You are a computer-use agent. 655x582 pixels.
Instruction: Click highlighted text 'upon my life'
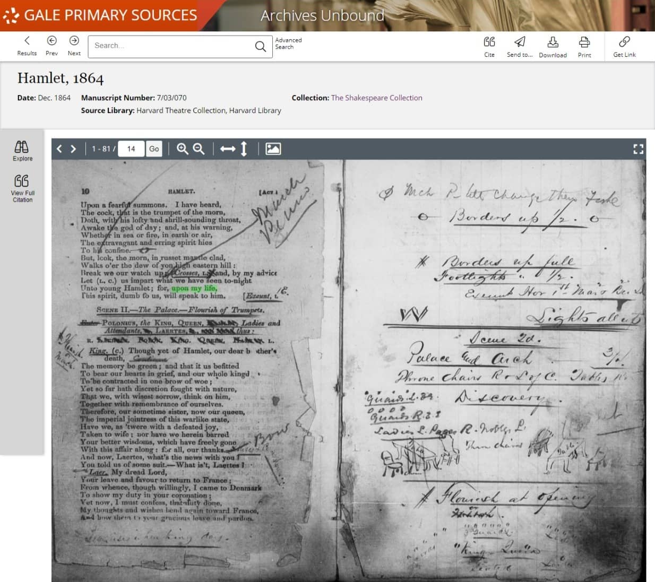(194, 288)
